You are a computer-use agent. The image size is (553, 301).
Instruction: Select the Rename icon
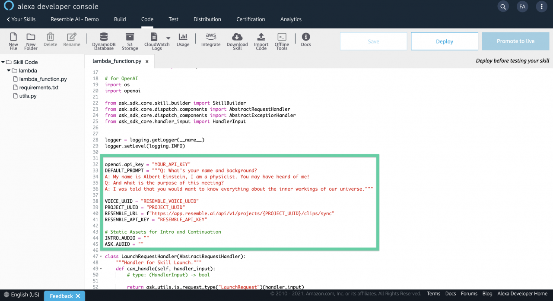point(71,41)
